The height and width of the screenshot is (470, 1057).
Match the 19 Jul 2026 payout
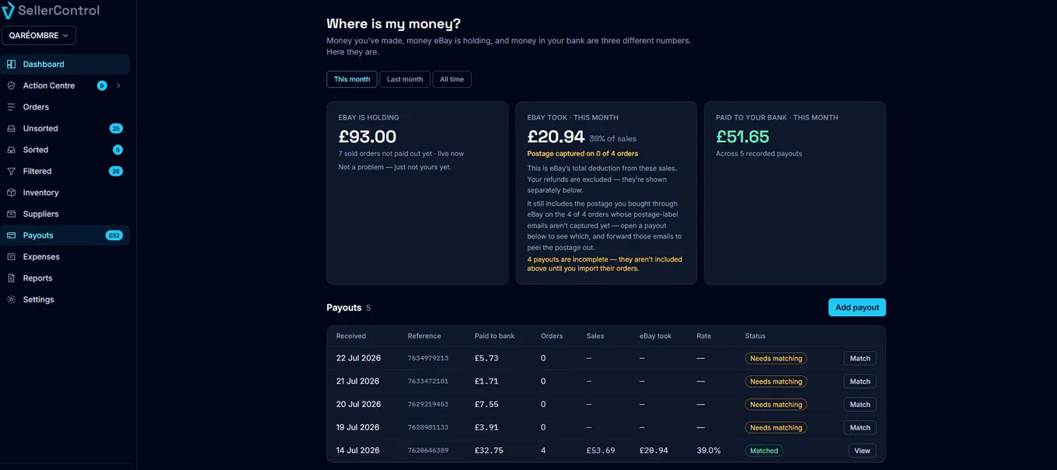pos(860,427)
